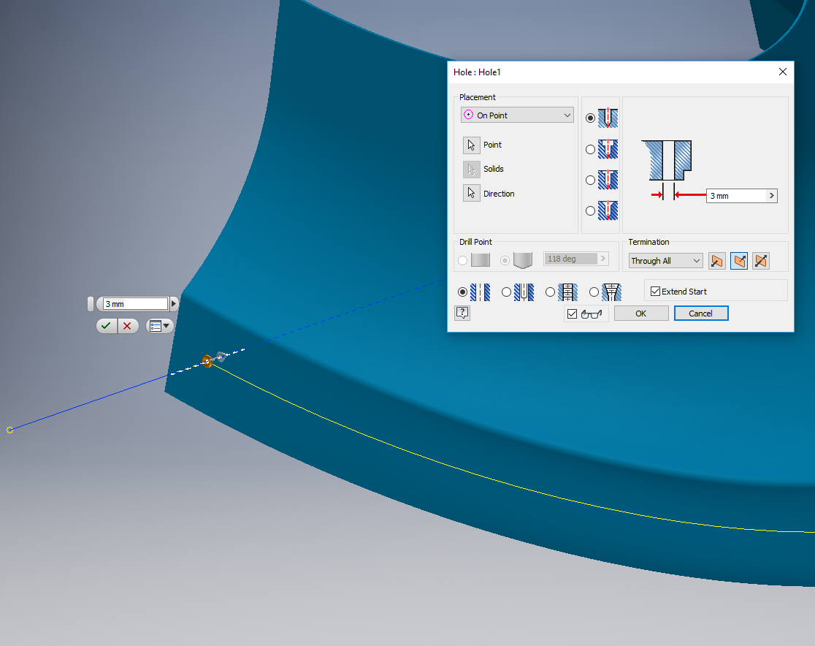Select the counterbore hole radio button
The width and height of the screenshot is (815, 646).
click(591, 149)
